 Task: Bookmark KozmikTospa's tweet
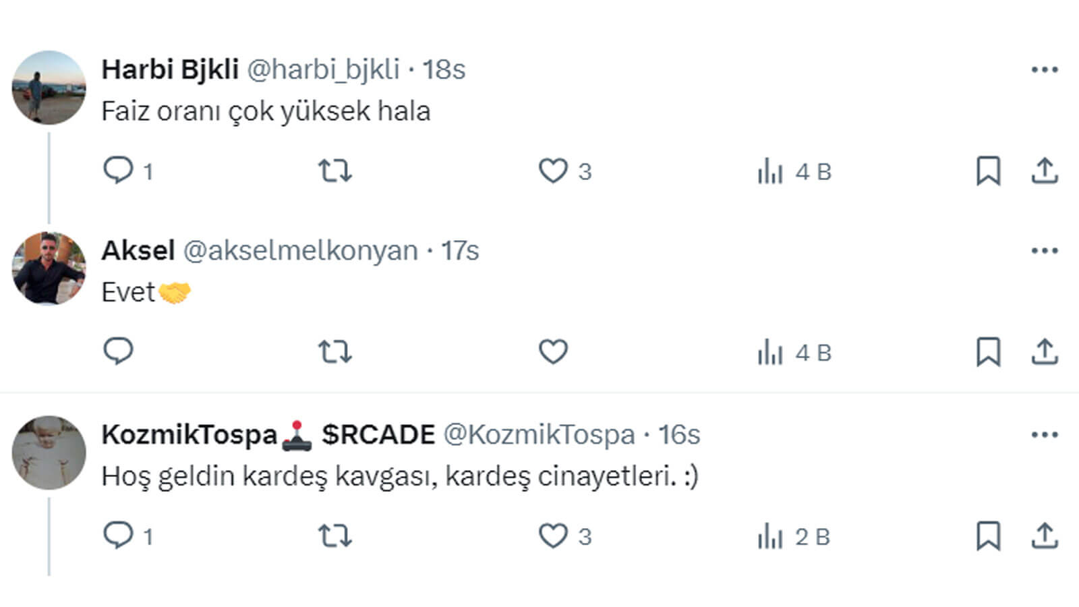(x=988, y=536)
